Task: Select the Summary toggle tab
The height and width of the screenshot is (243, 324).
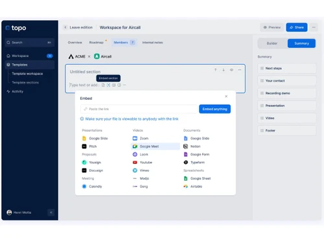Action: [301, 43]
